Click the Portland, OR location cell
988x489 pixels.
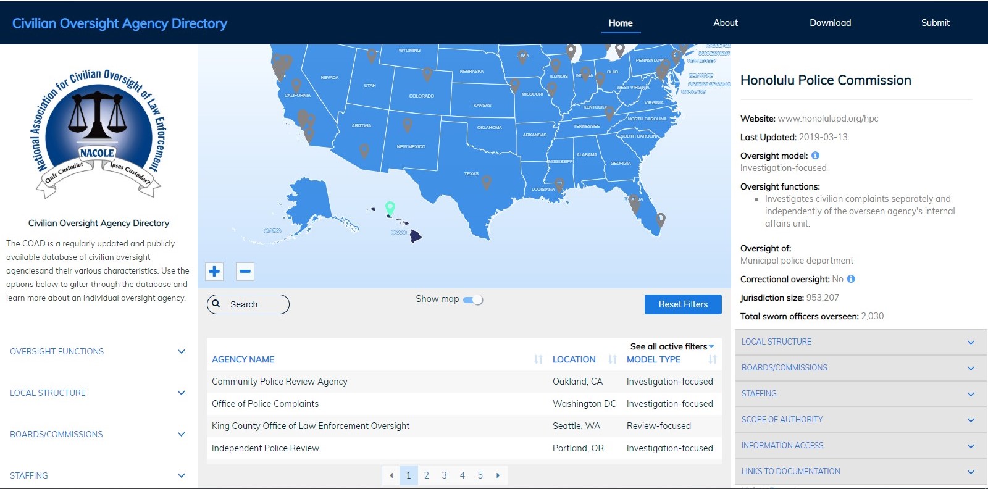pyautogui.click(x=578, y=448)
